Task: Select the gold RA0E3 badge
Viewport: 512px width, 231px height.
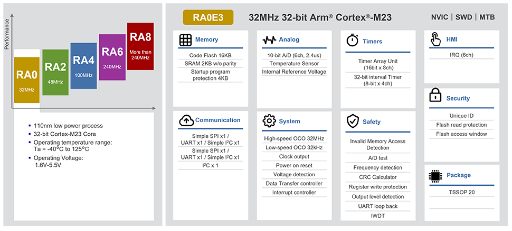Action: (208, 17)
